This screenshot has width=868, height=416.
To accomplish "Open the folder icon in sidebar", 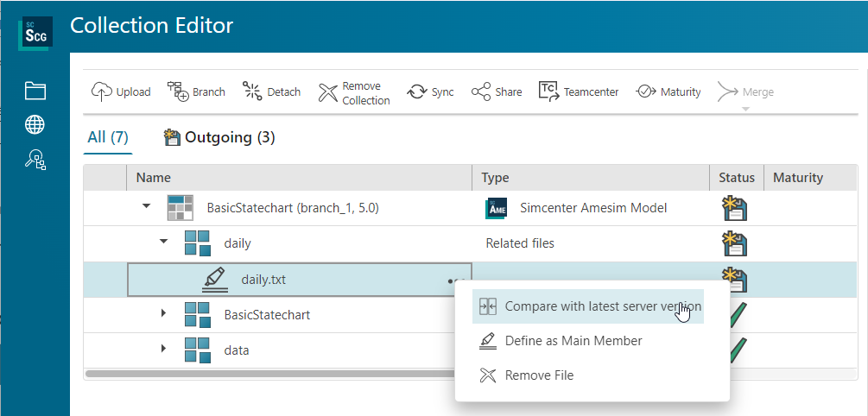I will 35,91.
